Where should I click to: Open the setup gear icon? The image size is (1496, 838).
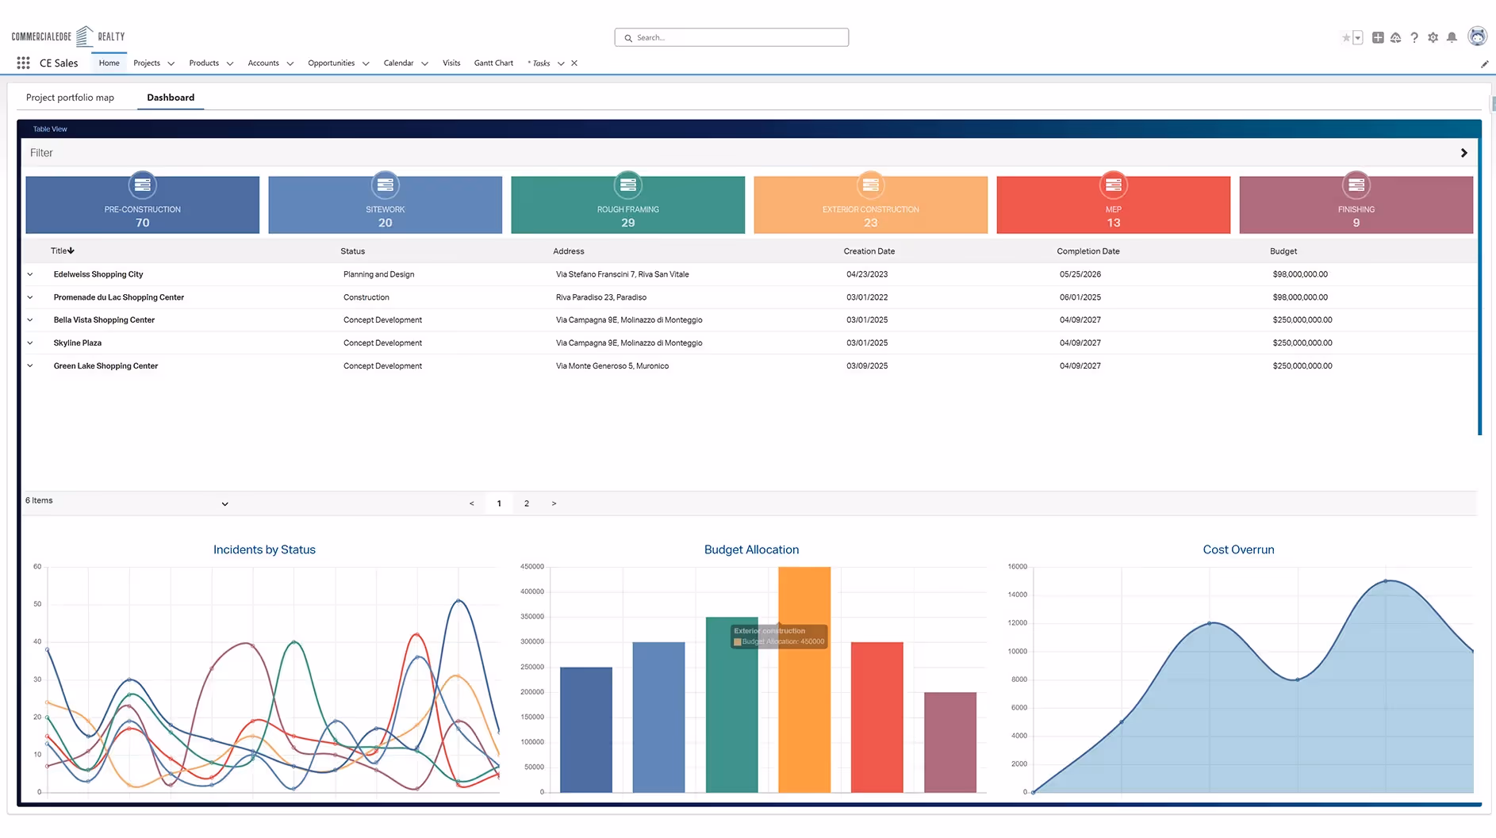tap(1433, 37)
